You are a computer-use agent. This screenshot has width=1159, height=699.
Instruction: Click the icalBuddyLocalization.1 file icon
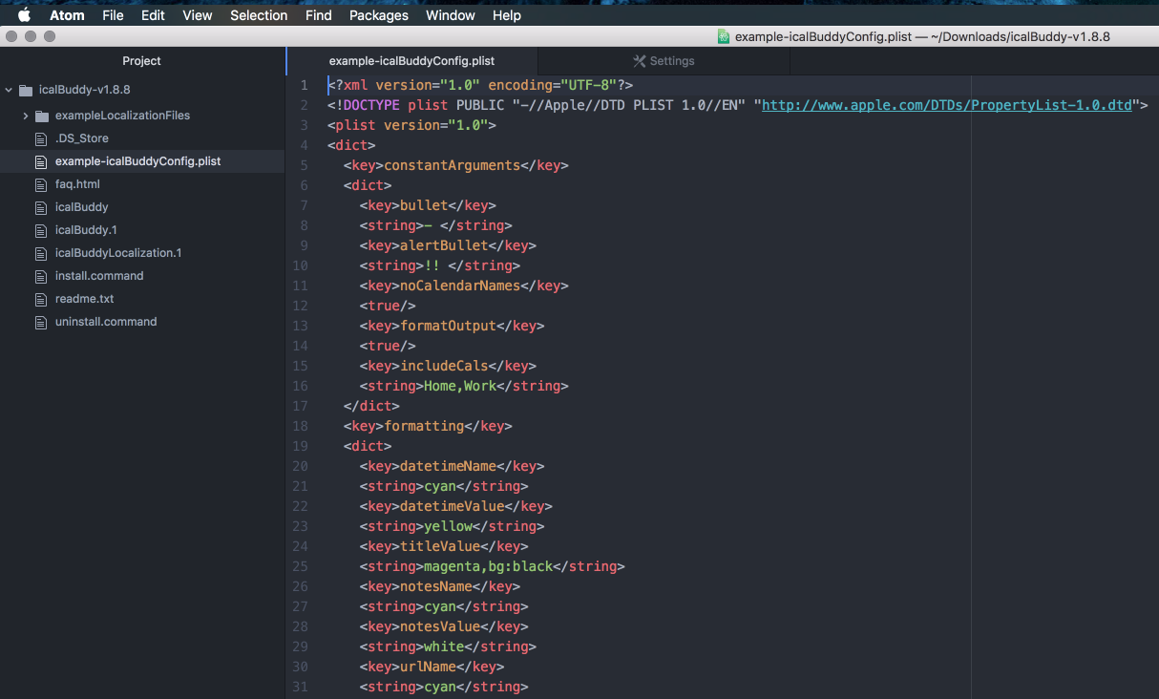(x=41, y=253)
